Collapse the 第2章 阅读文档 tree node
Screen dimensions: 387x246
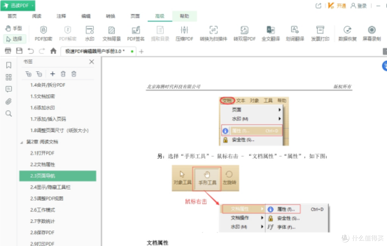pos(21,143)
